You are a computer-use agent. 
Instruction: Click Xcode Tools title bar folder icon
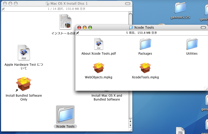pos(131,28)
